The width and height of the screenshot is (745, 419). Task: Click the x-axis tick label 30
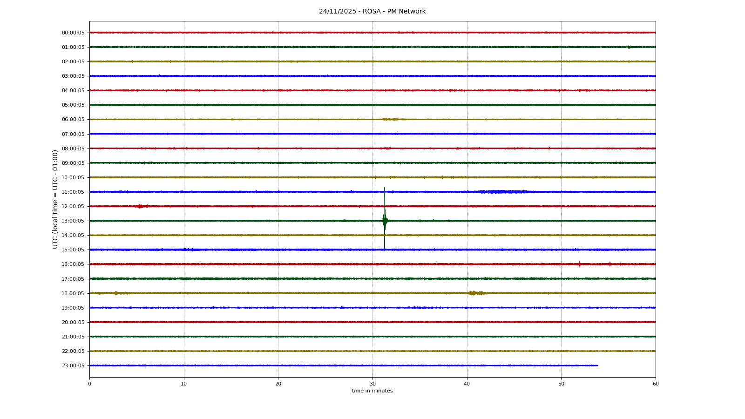372,384
